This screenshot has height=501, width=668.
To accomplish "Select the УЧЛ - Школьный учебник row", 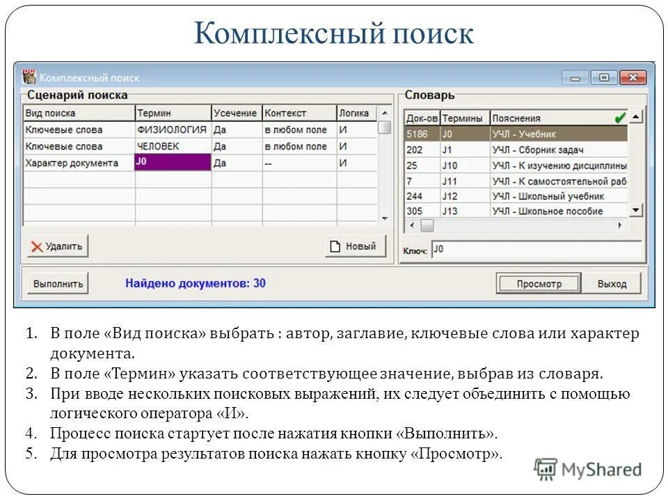I will (x=516, y=196).
